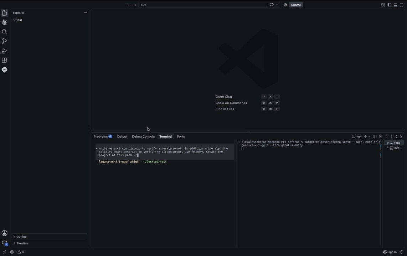The width and height of the screenshot is (407, 256).
Task: Open the Extensions view
Action: point(4,60)
